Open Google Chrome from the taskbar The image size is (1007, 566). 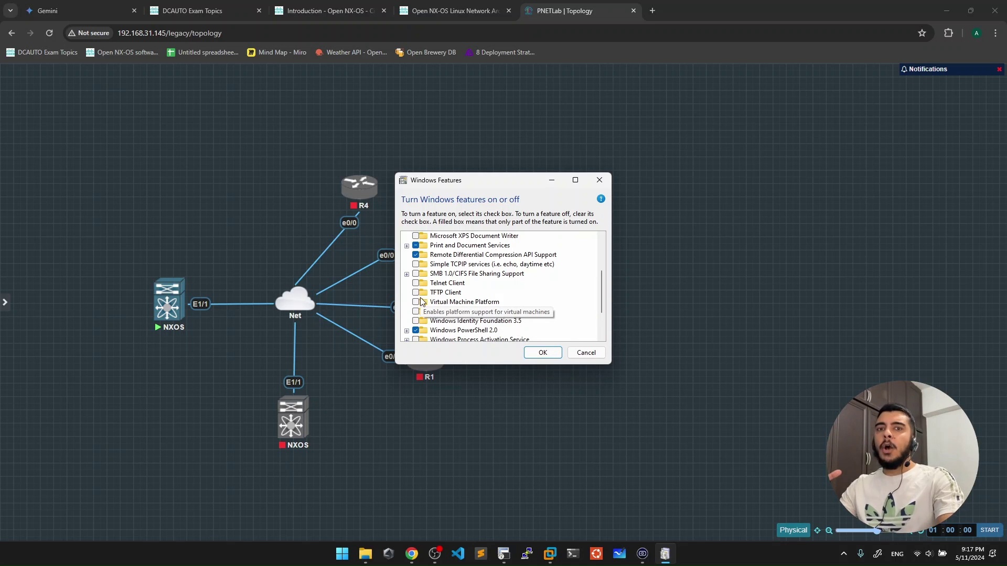[412, 554]
